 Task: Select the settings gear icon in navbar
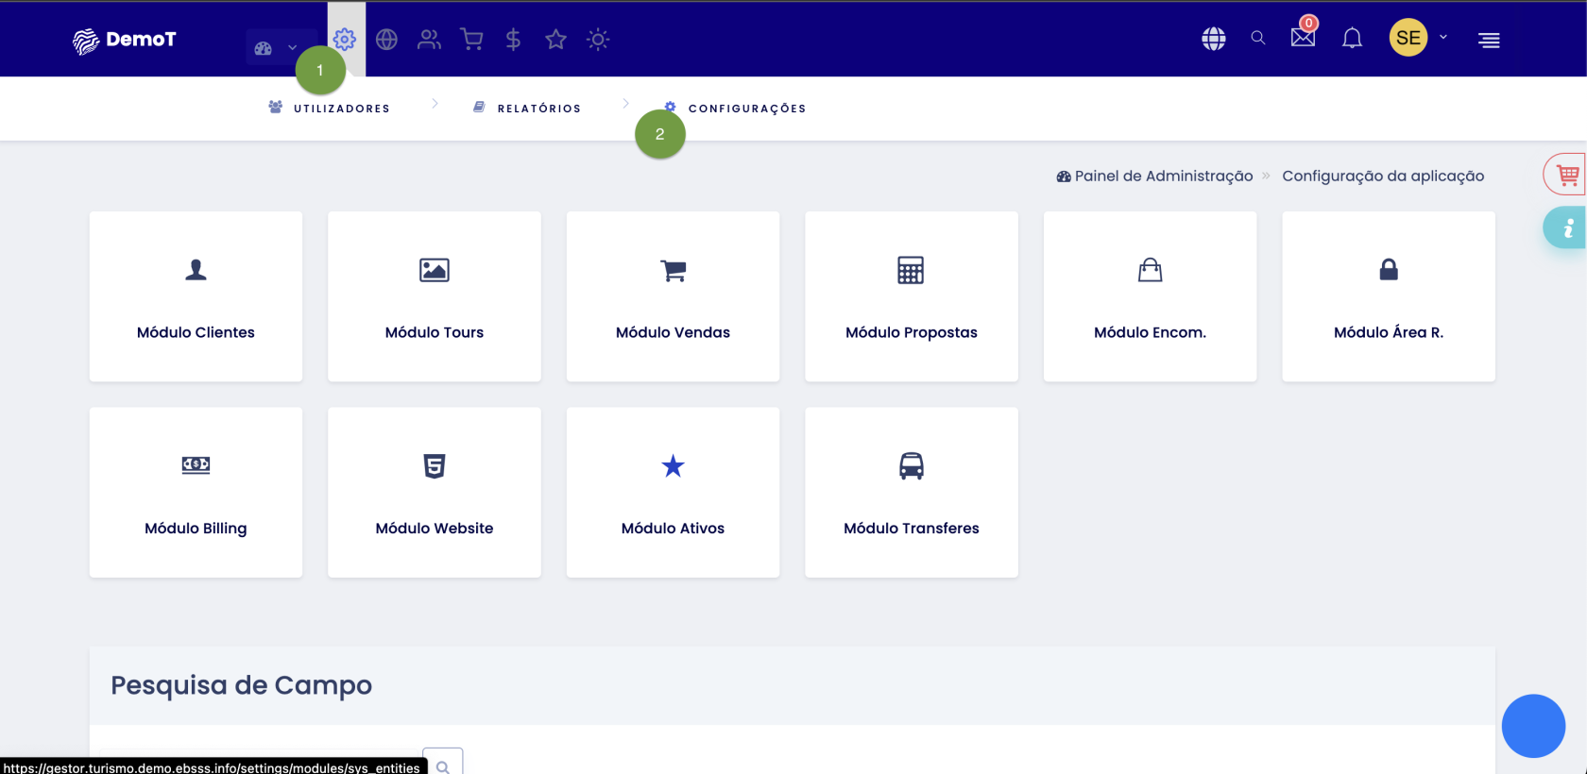point(345,39)
